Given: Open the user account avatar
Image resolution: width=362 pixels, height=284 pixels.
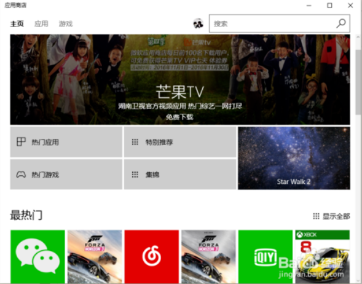Looking at the screenshot, I should [x=198, y=23].
